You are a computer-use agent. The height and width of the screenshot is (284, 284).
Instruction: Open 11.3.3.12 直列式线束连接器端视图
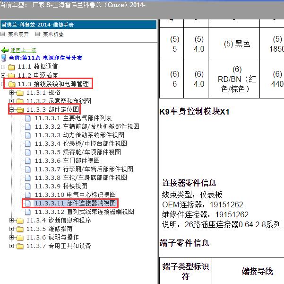click(85, 212)
